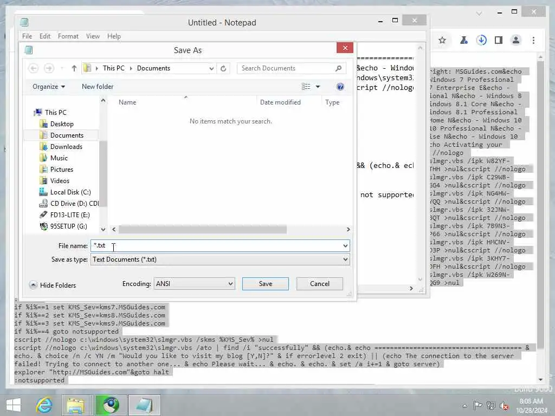Open Notepad Format menu

(68, 36)
